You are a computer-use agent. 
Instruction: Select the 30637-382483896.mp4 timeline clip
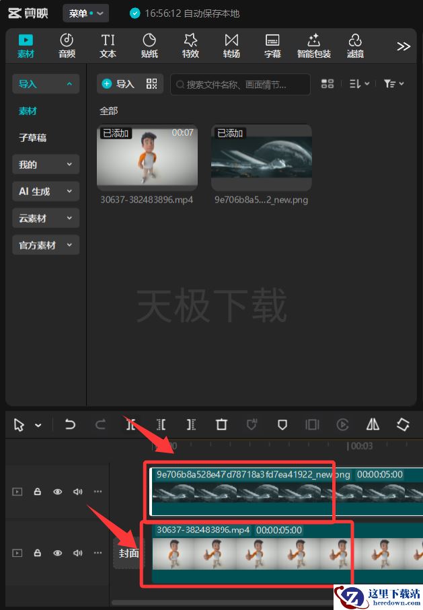pos(287,553)
